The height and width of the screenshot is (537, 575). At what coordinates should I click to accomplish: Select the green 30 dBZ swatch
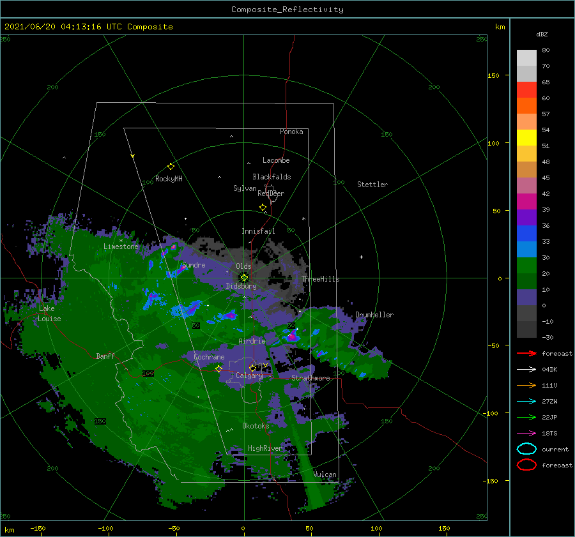[x=526, y=265]
